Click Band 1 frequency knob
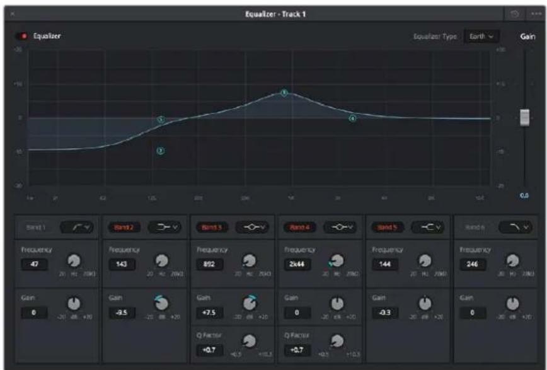Image resolution: width=547 pixels, height=370 pixels. tap(74, 261)
